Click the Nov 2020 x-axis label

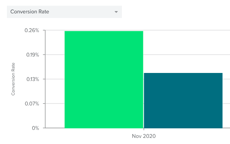pyautogui.click(x=144, y=136)
